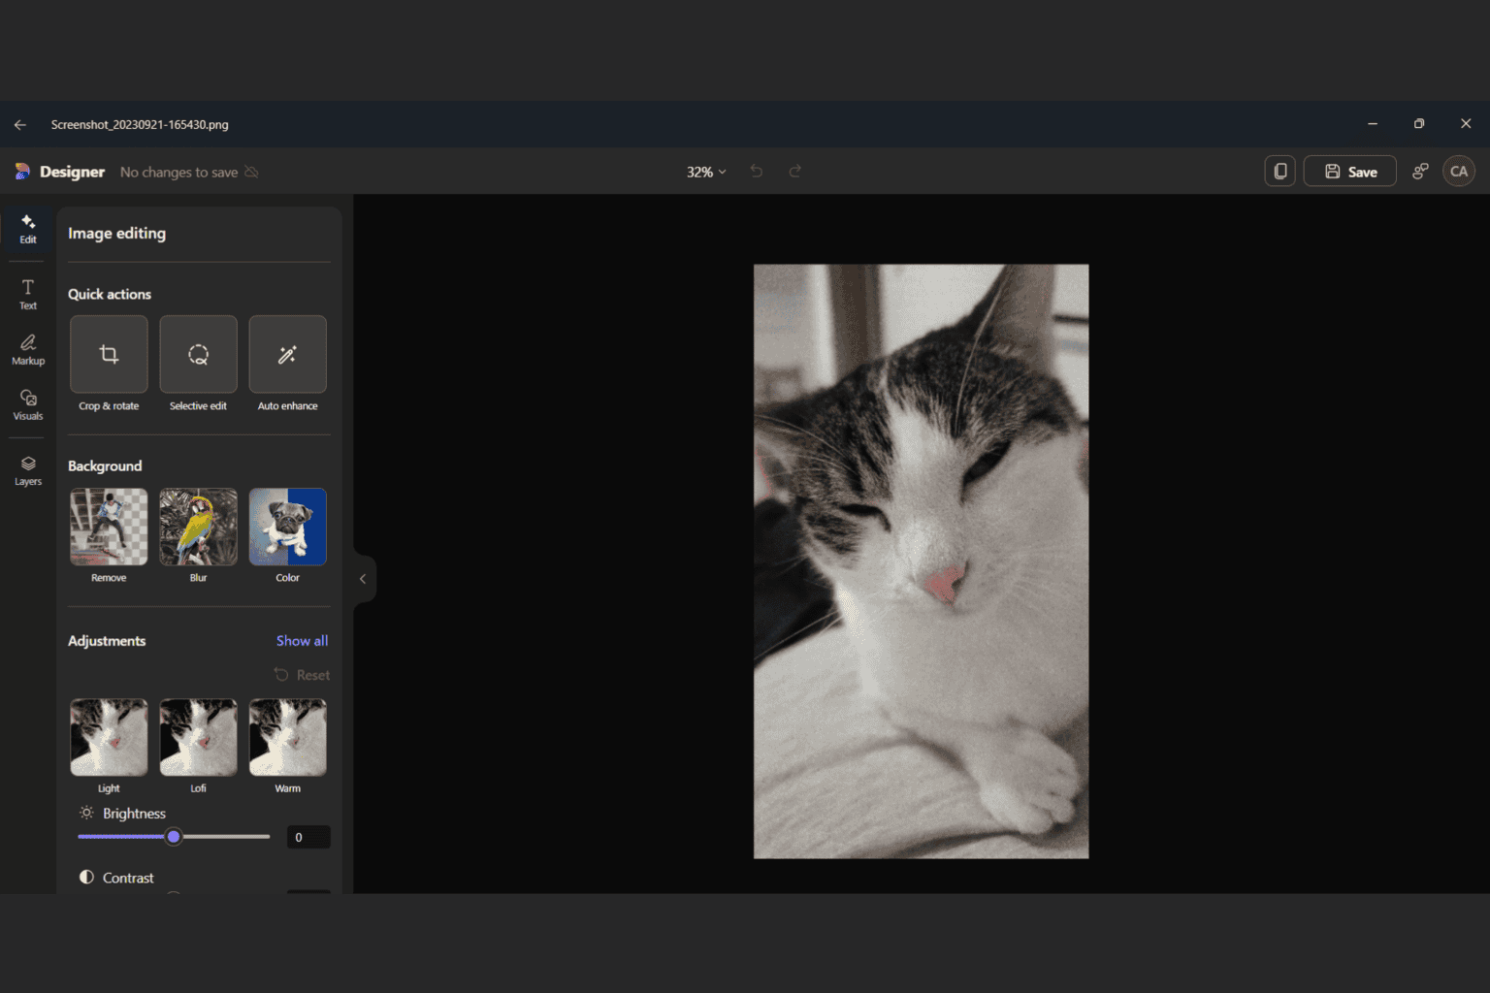The image size is (1490, 993).
Task: Click the Brightness value field
Action: point(308,837)
